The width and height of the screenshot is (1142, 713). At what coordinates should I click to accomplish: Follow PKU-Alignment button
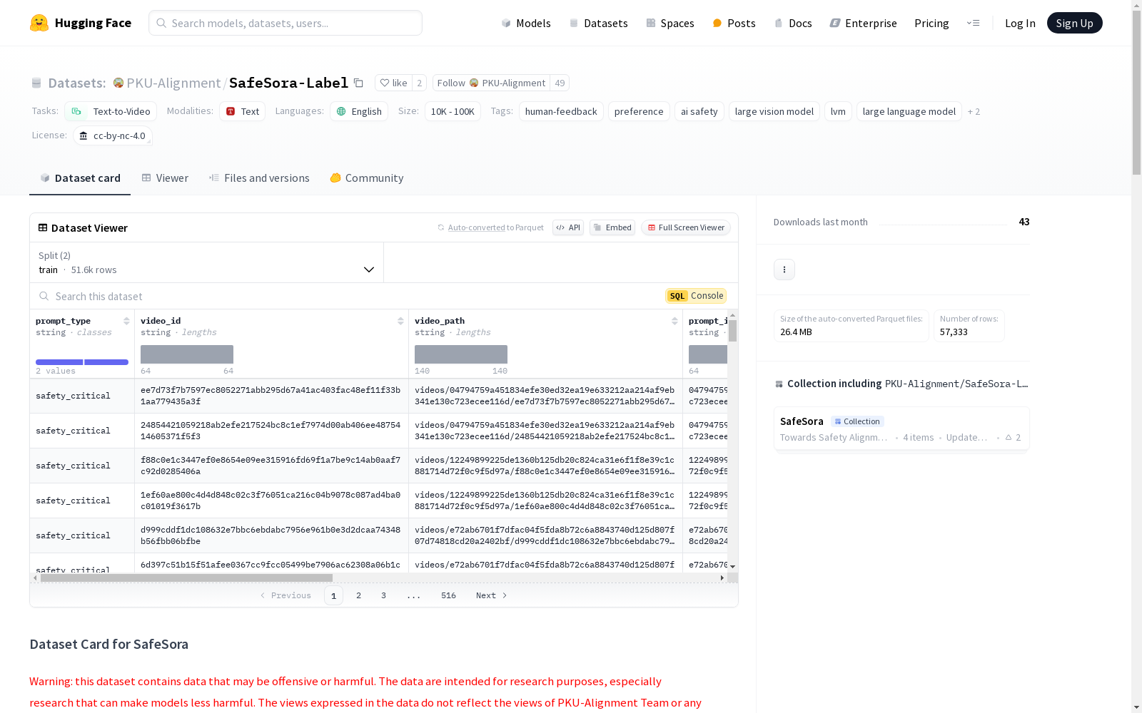click(x=491, y=83)
